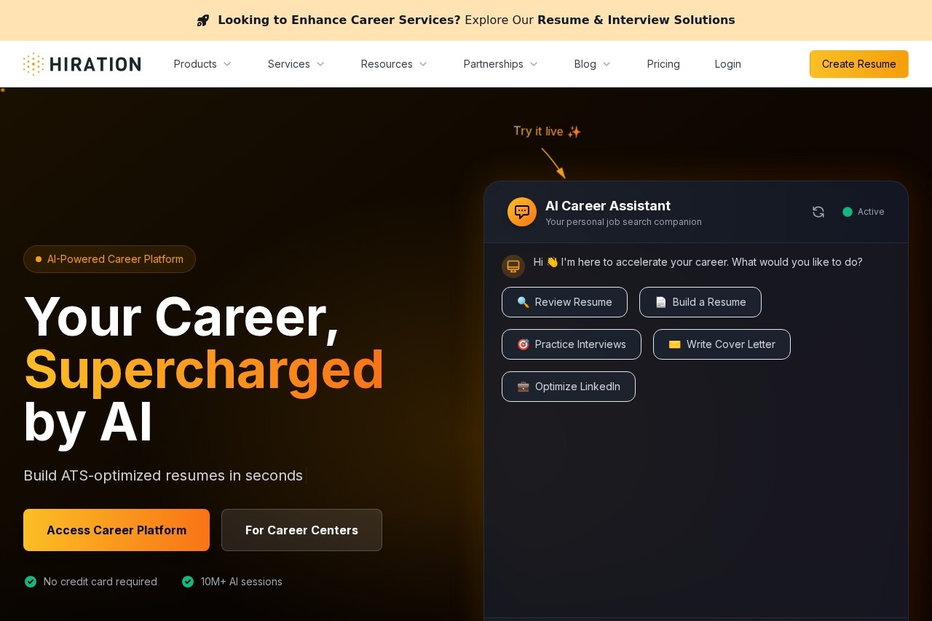This screenshot has height=621, width=932.
Task: Go to the Pricing page
Action: pos(663,64)
